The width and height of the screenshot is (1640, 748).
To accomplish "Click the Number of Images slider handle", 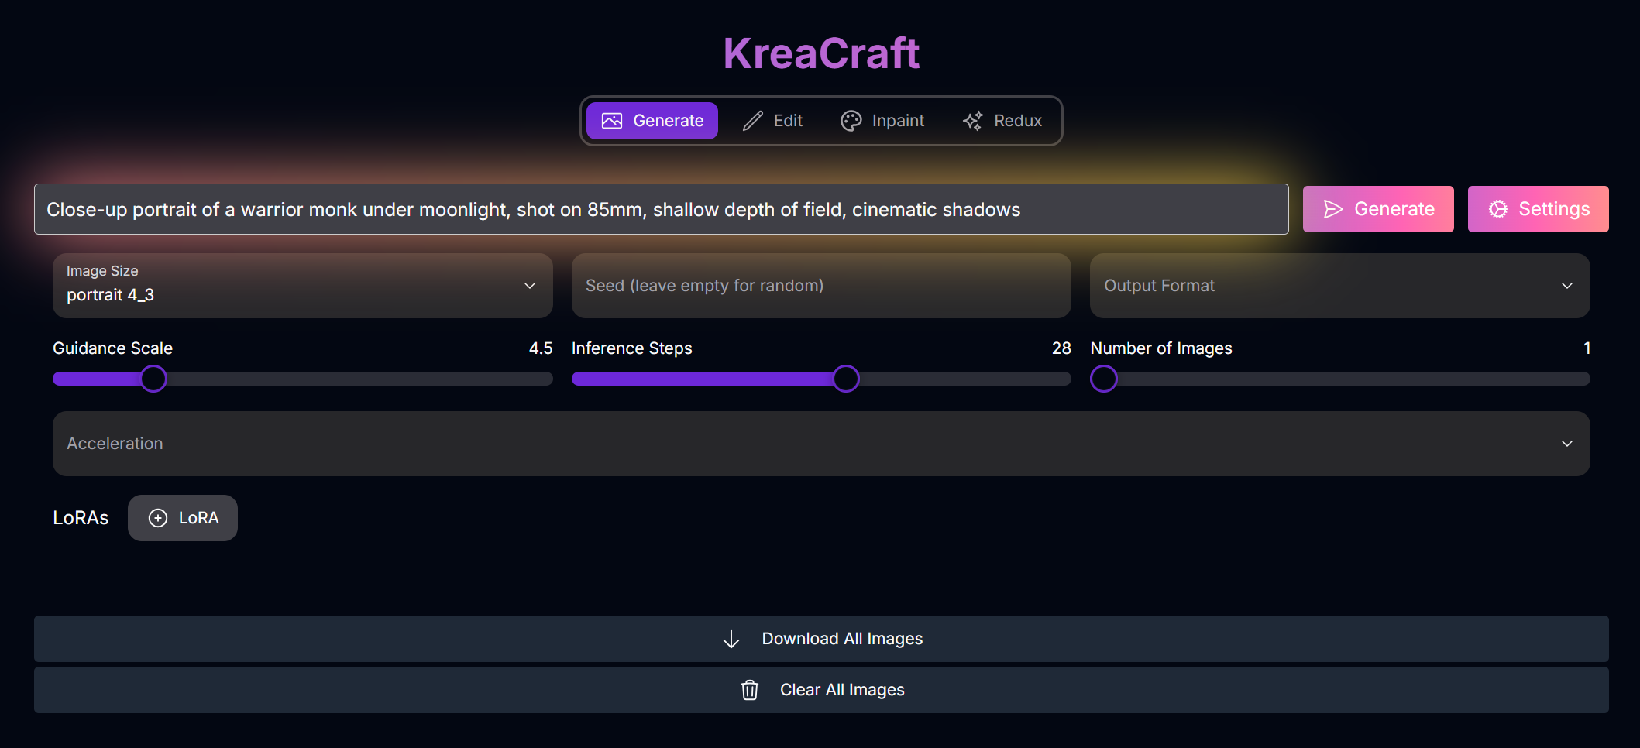I will (1104, 379).
